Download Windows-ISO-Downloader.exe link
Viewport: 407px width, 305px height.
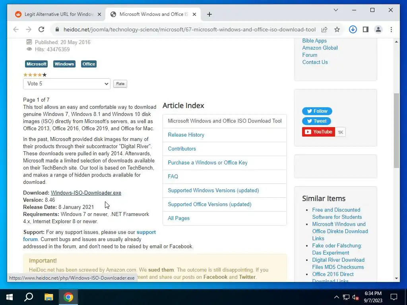[86, 193]
